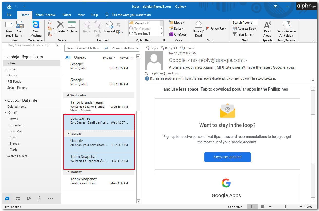Collapse the Wednesday message group
This screenshot has height=211, width=319.
point(68,95)
